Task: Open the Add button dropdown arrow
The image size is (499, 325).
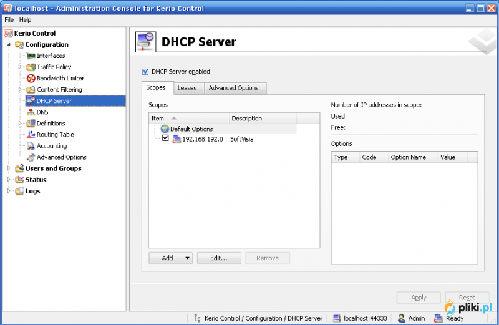Action: tap(188, 258)
